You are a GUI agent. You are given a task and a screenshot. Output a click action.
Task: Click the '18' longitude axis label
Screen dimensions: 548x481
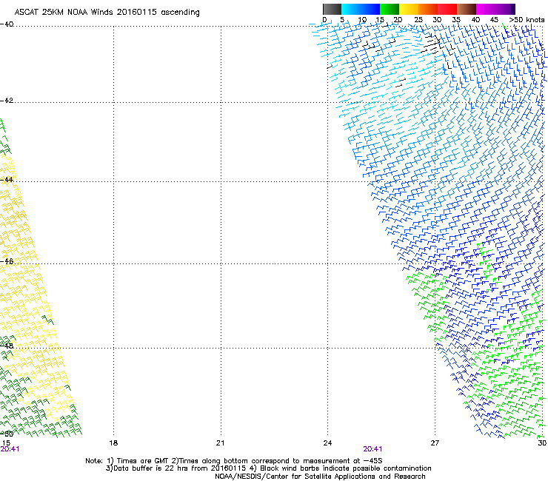pyautogui.click(x=113, y=443)
